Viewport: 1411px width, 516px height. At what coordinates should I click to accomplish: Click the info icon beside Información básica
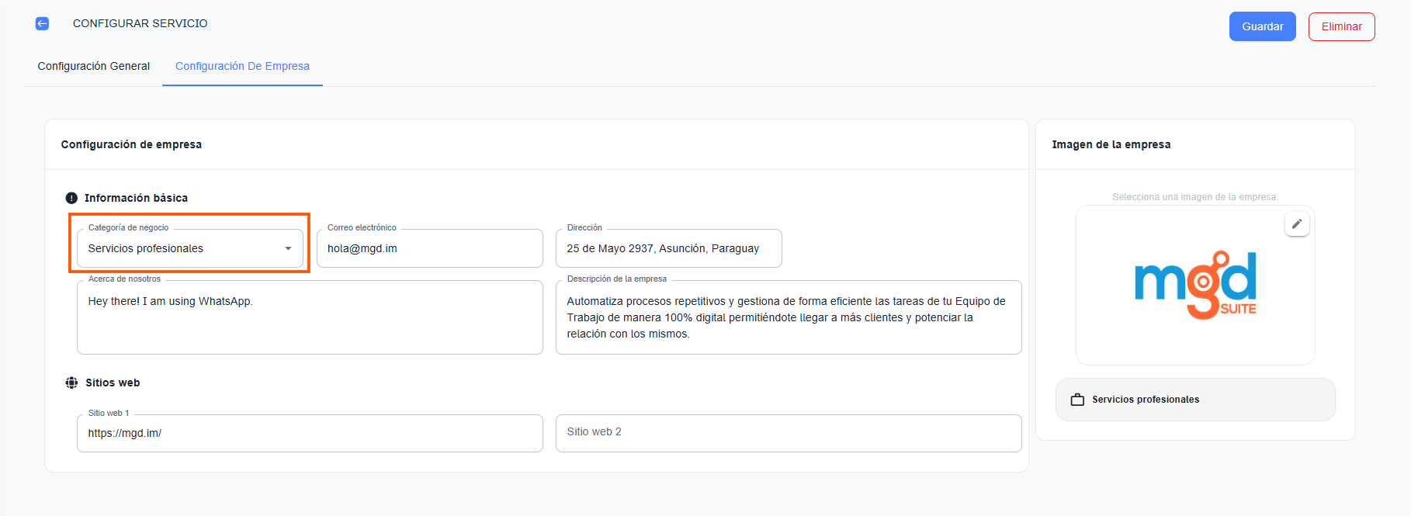pyautogui.click(x=71, y=198)
